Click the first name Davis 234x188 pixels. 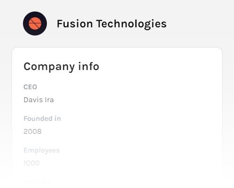[33, 100]
